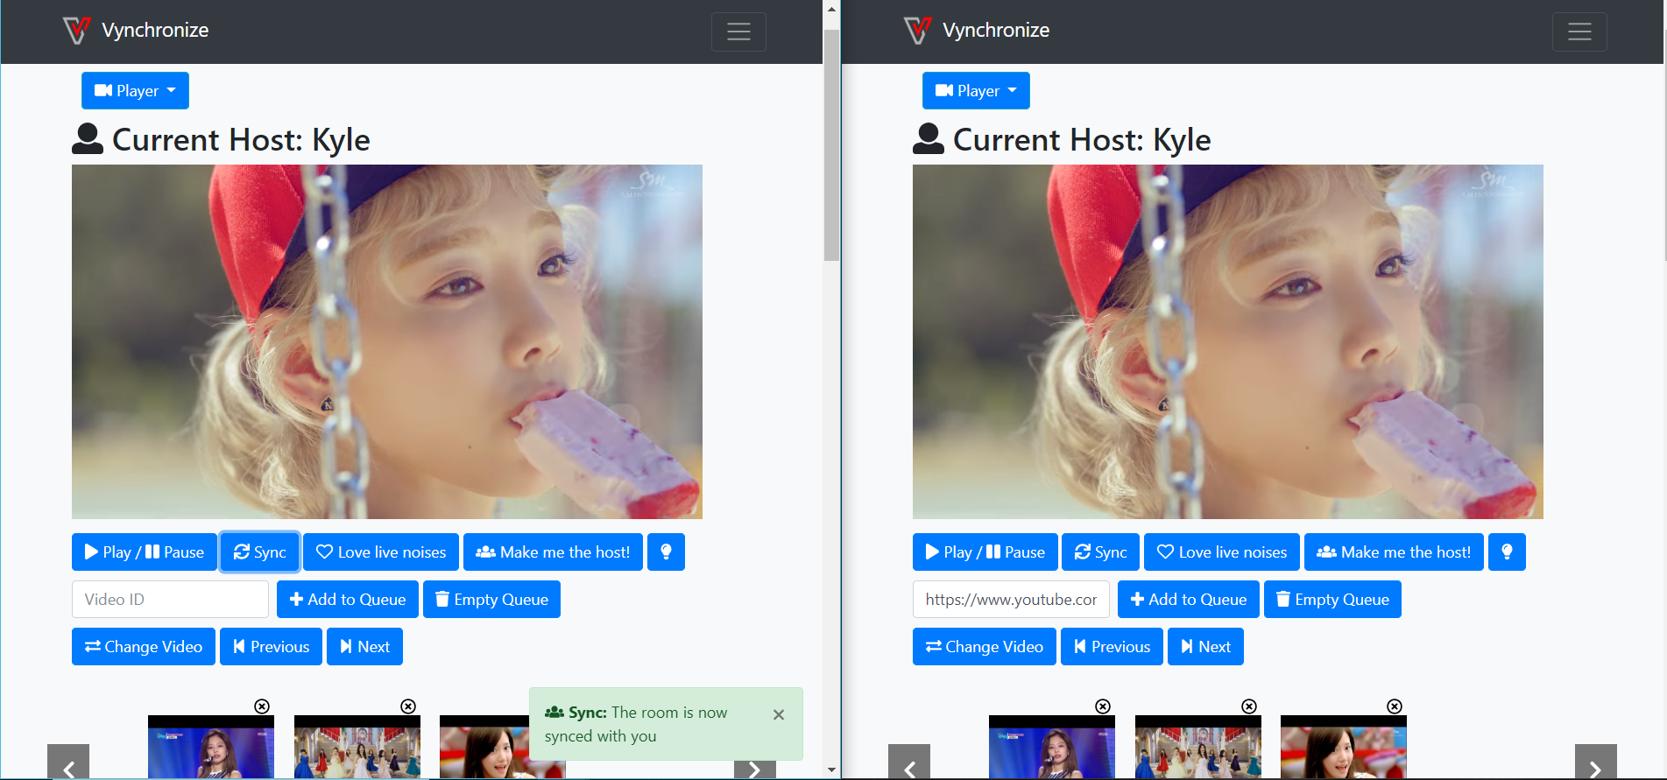Open the Player dropdown in left pane
The image size is (1667, 780).
coord(135,91)
